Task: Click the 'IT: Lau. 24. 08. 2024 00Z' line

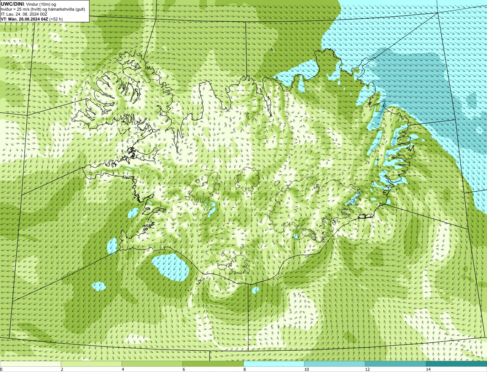Action: [x=24, y=14]
